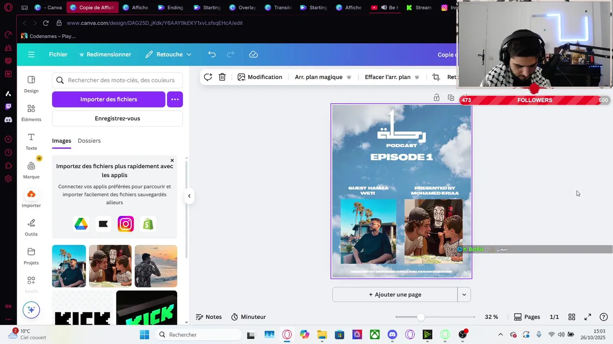Open the help question mark

603,317
